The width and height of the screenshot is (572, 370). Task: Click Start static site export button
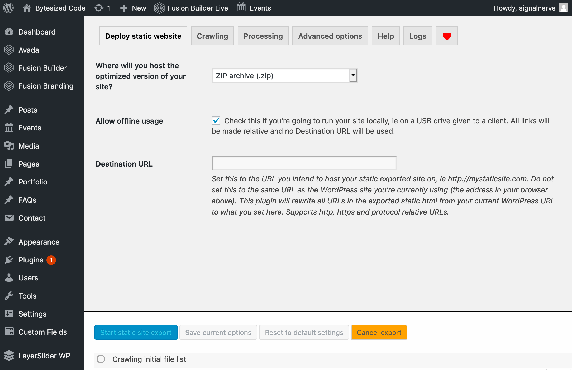(136, 332)
